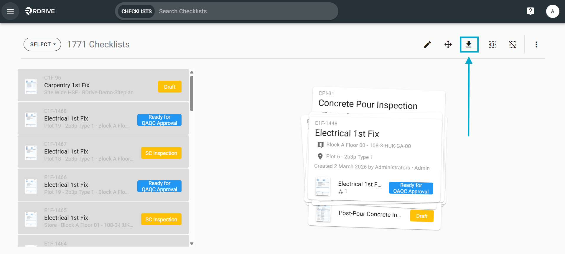Screen dimensions: 565x254
Task: Click the RDrive logo
Action: 40,11
